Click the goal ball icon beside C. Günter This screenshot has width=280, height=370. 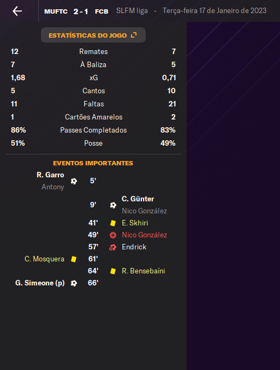click(113, 205)
